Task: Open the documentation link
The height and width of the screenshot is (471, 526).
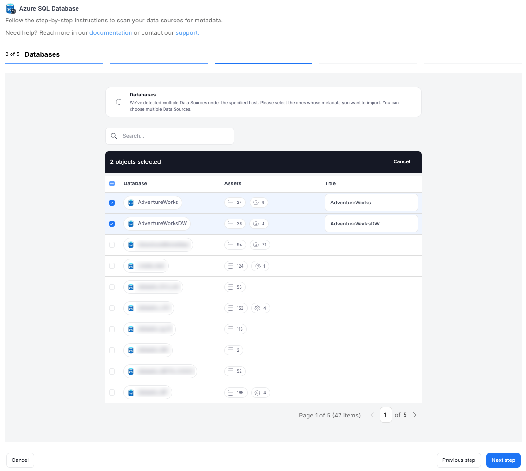Action: click(x=110, y=33)
